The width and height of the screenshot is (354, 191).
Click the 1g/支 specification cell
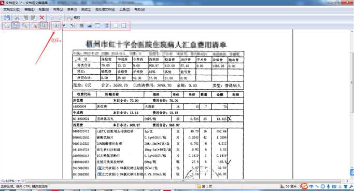[x=149, y=131]
